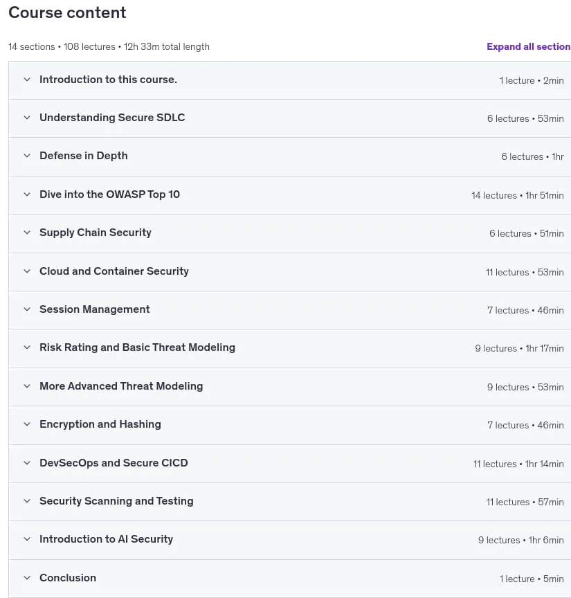571x598 pixels.
Task: Click chevron beside Defense in Depth
Action: [27, 156]
